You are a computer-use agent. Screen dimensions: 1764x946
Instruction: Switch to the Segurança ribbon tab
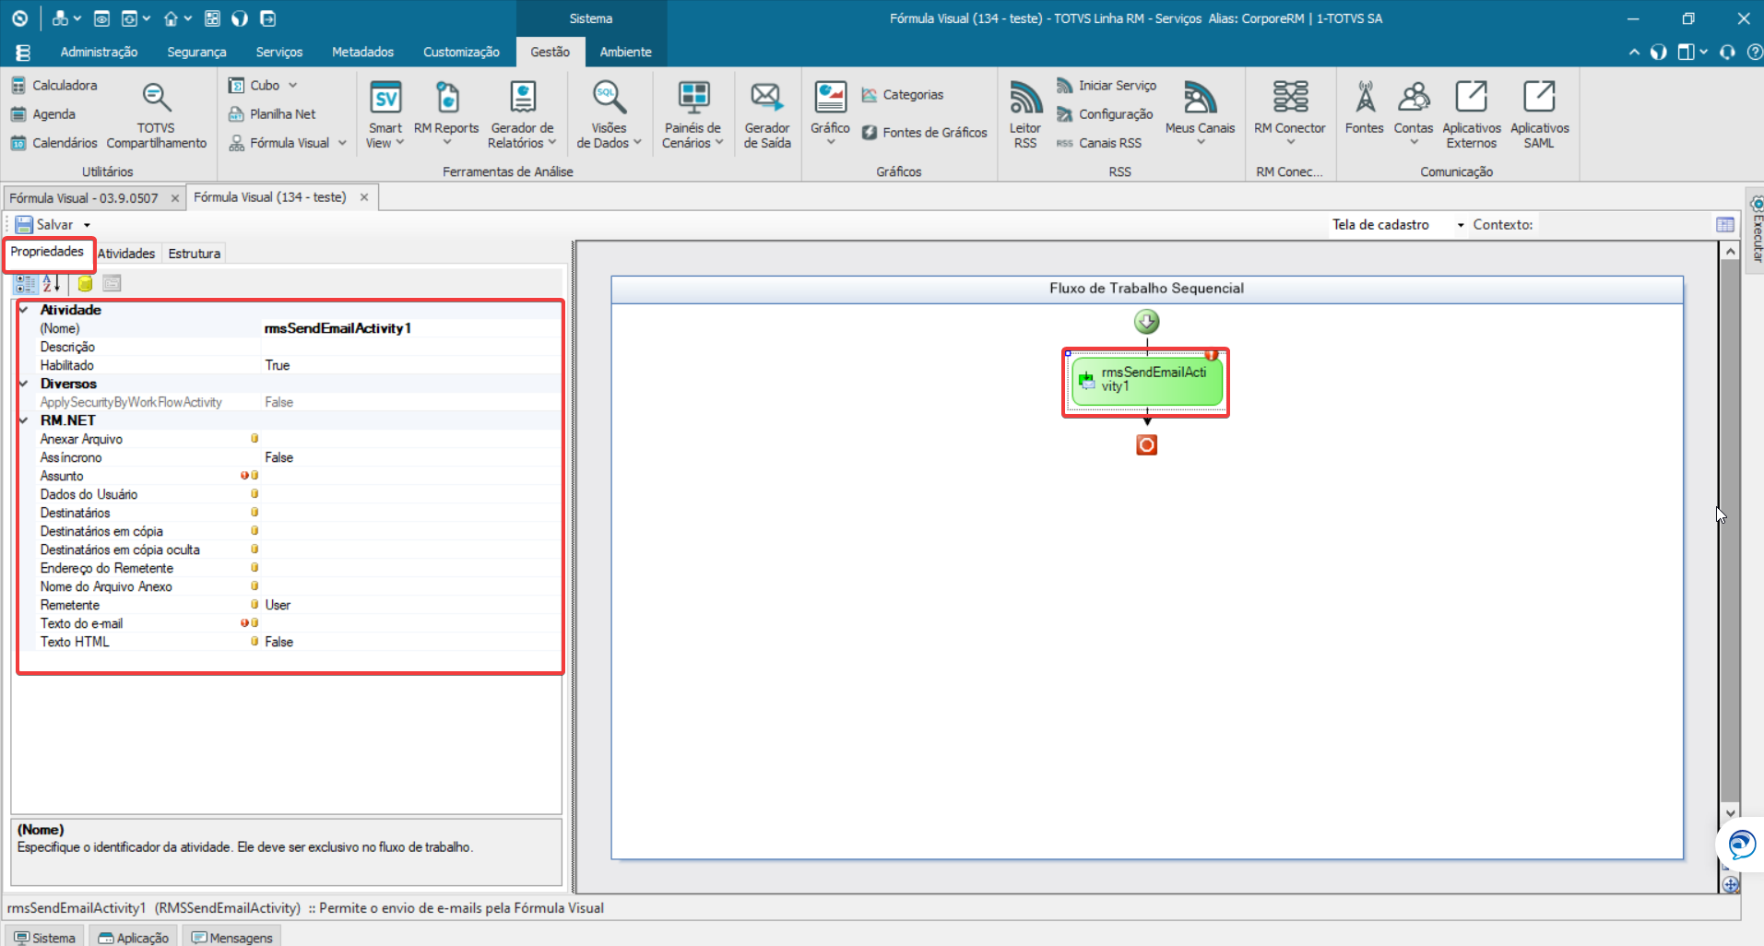196,53
